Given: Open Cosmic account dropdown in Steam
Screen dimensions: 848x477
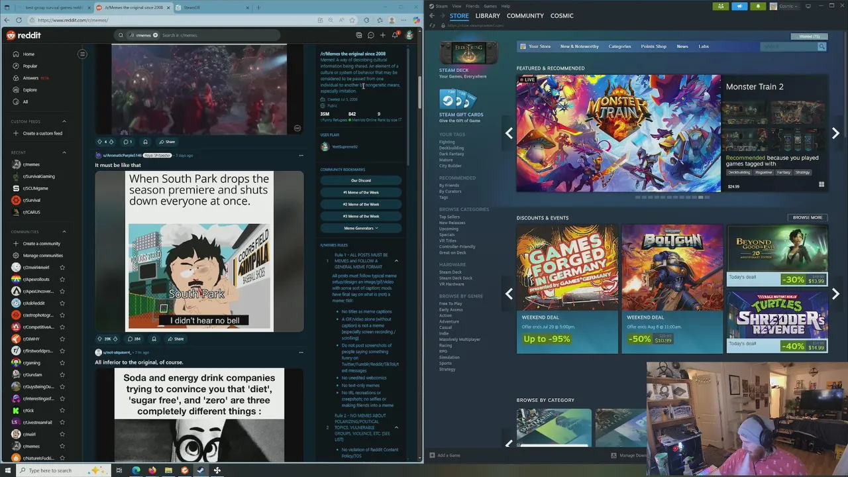Looking at the screenshot, I should pyautogui.click(x=784, y=6).
